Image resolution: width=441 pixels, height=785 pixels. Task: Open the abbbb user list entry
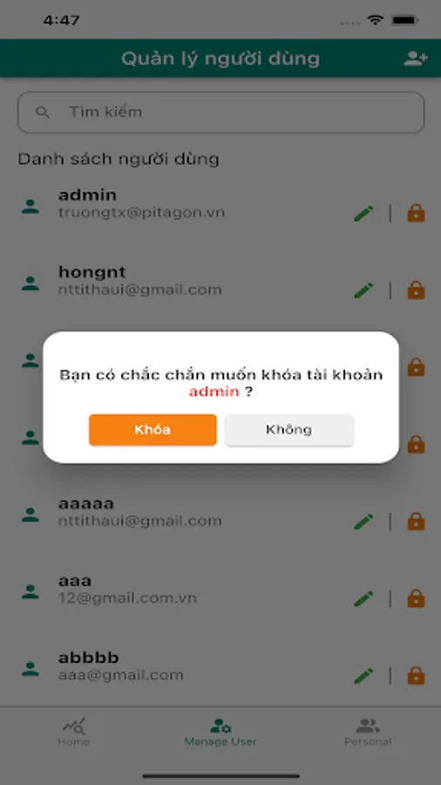pyautogui.click(x=220, y=667)
